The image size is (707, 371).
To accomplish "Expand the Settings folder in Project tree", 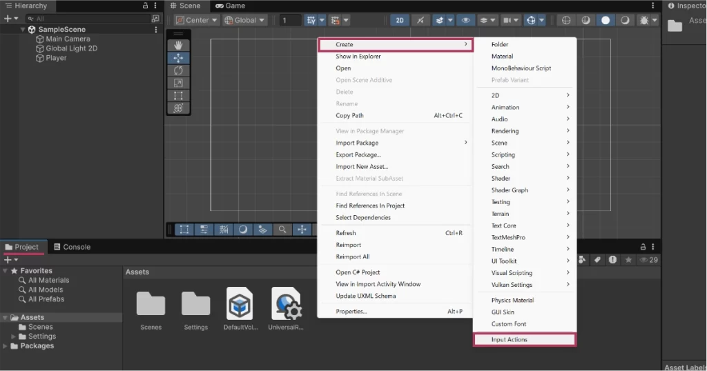I will click(14, 337).
